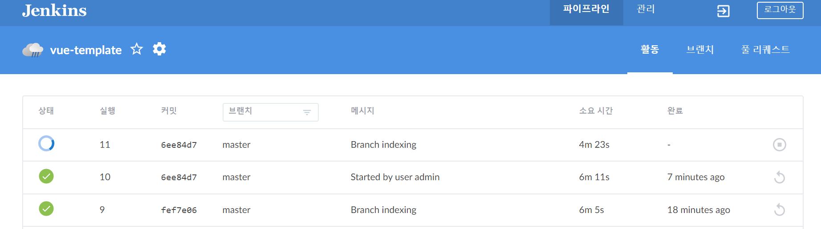Click the vue-template pipeline title
This screenshot has width=821, height=229.
[86, 50]
